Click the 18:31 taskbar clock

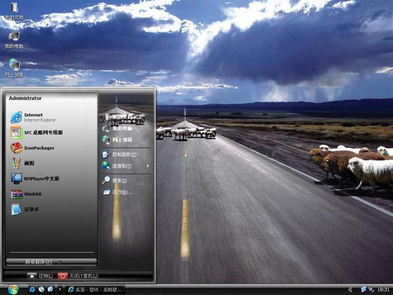(x=383, y=289)
